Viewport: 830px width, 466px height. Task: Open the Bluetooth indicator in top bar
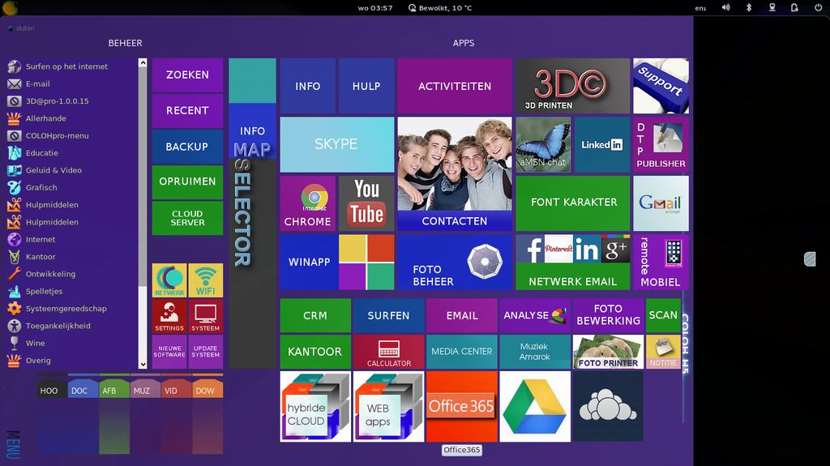(x=748, y=7)
